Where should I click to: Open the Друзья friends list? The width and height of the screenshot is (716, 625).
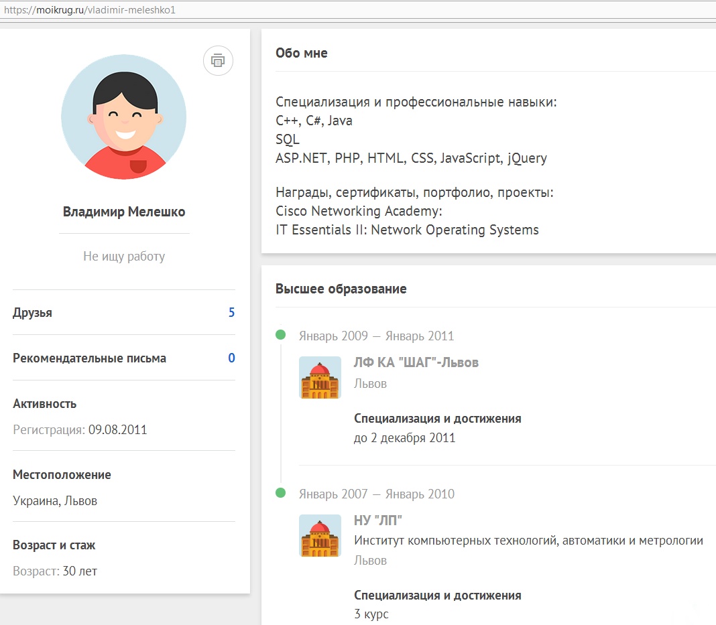click(32, 312)
